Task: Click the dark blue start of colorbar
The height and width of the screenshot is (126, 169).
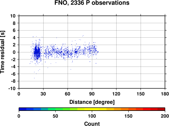Action: (x=23, y=109)
